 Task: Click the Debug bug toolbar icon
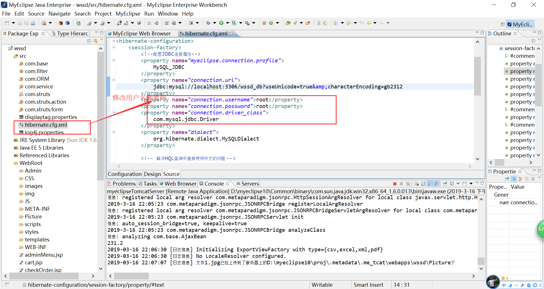click(208, 23)
